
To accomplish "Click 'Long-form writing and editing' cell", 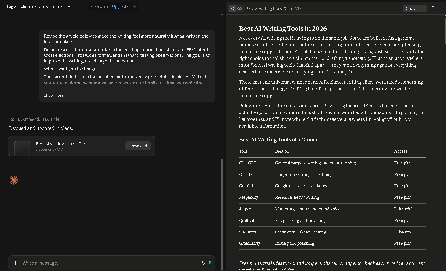I will tap(303, 174).
